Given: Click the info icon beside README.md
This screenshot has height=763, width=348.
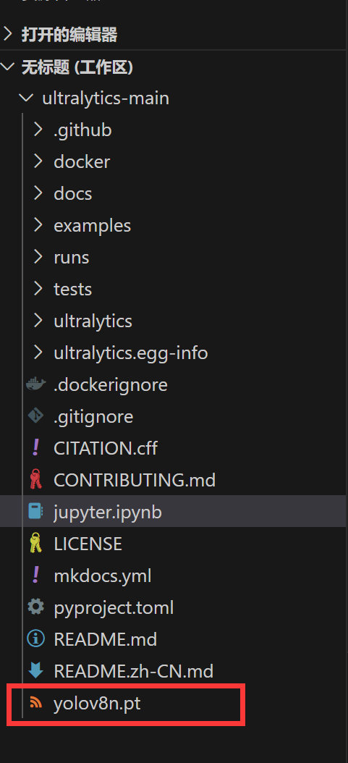Looking at the screenshot, I should tap(36, 638).
